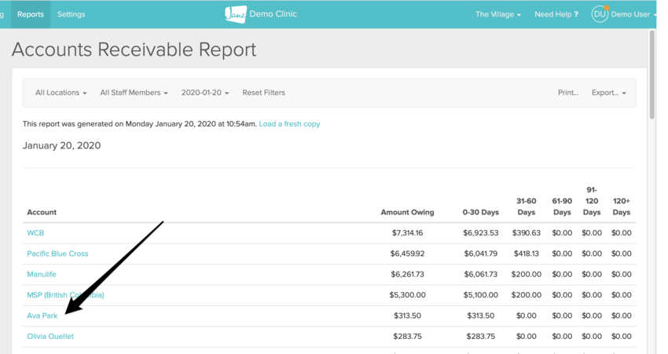The width and height of the screenshot is (668, 354).
Task: Open the Need Help menu
Action: (556, 14)
